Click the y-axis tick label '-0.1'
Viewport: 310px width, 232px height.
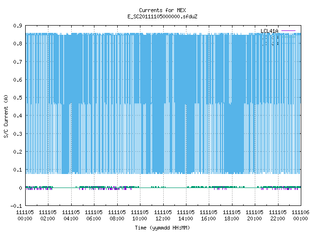[16, 206]
